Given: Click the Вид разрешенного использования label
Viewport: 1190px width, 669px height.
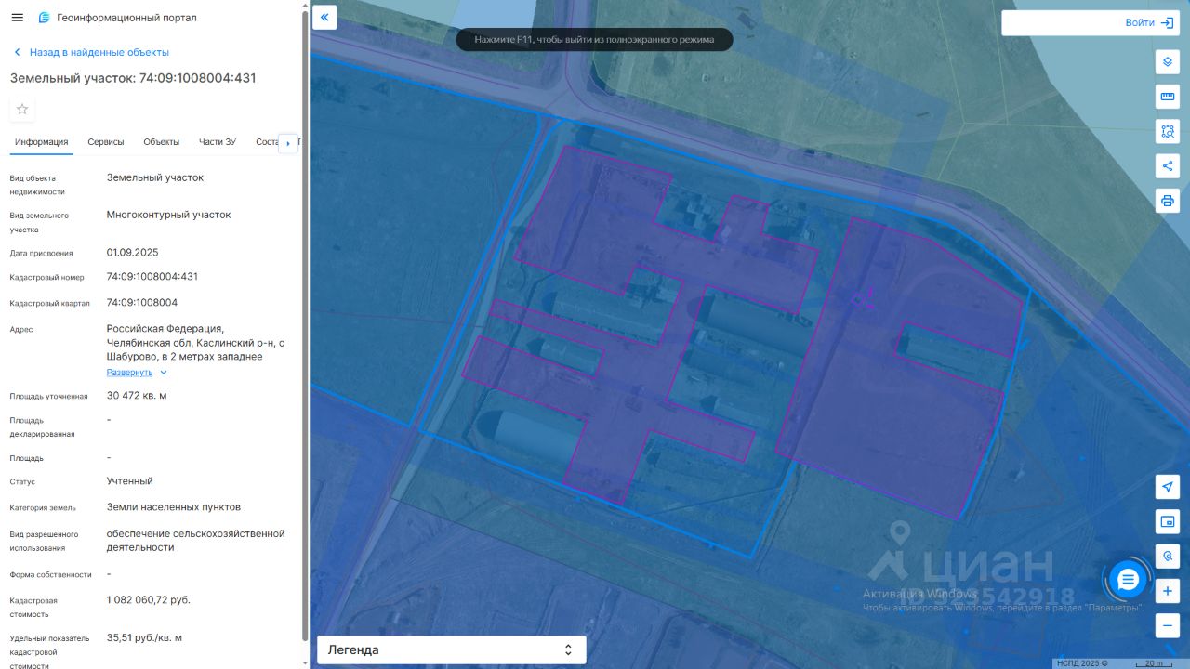Looking at the screenshot, I should [44, 542].
